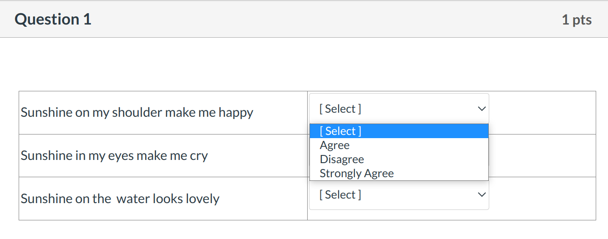Click the 'Question 1' heading

(53, 20)
